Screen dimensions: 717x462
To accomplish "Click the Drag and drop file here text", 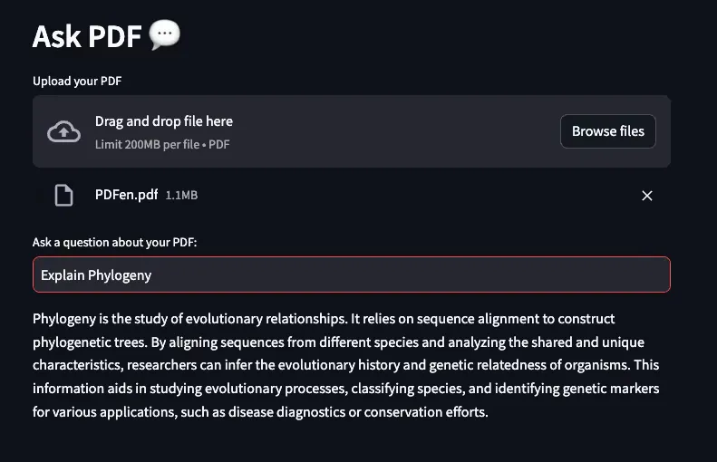I will (x=164, y=121).
